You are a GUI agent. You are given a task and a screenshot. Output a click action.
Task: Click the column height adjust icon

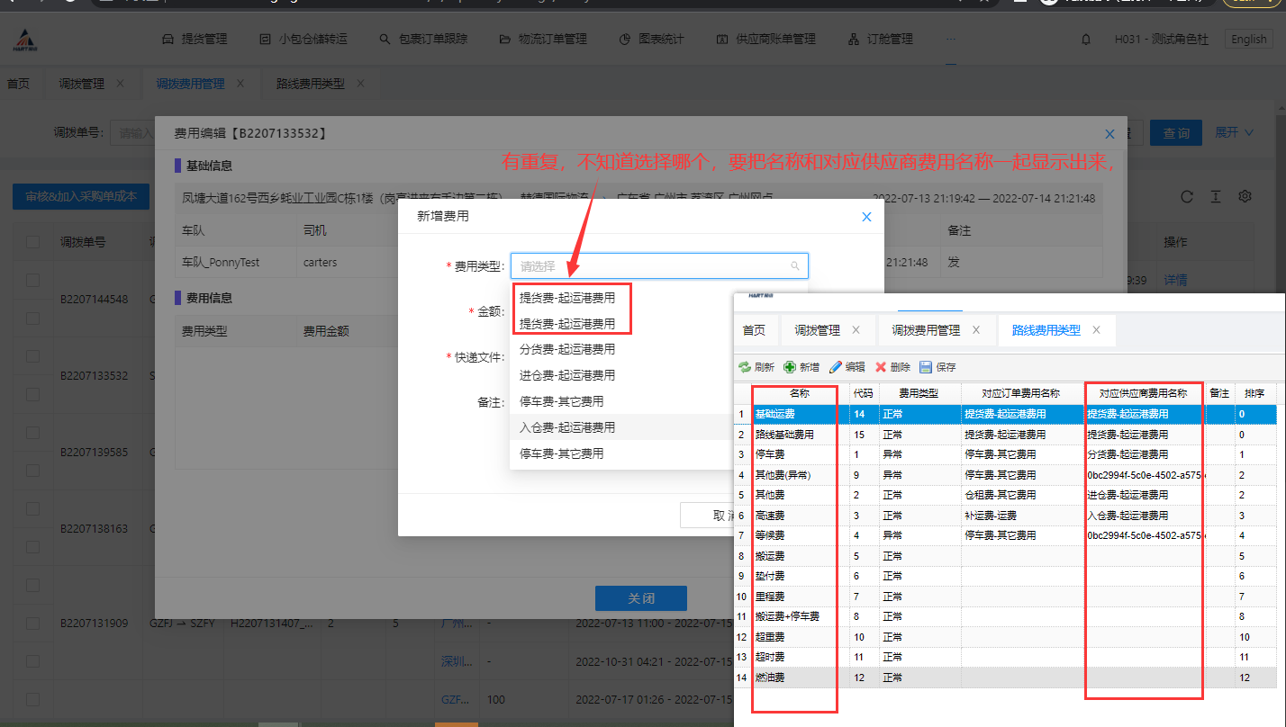(x=1216, y=197)
